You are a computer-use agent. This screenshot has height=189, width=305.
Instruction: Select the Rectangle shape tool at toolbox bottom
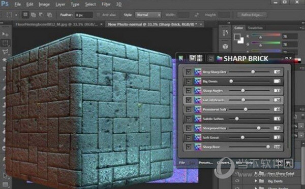point(5,184)
